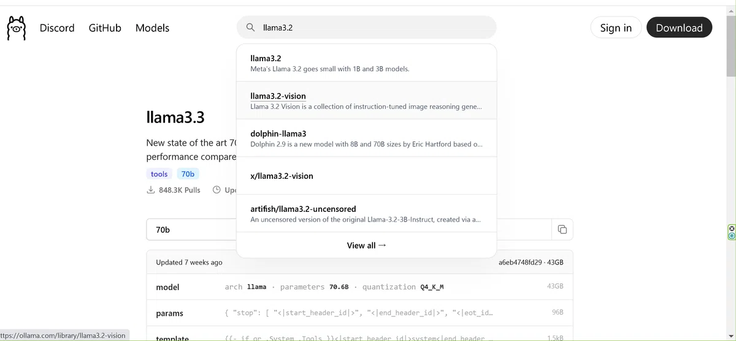Open the x/llama3.2-vision result
This screenshot has height=341, width=736.
coord(366,176)
